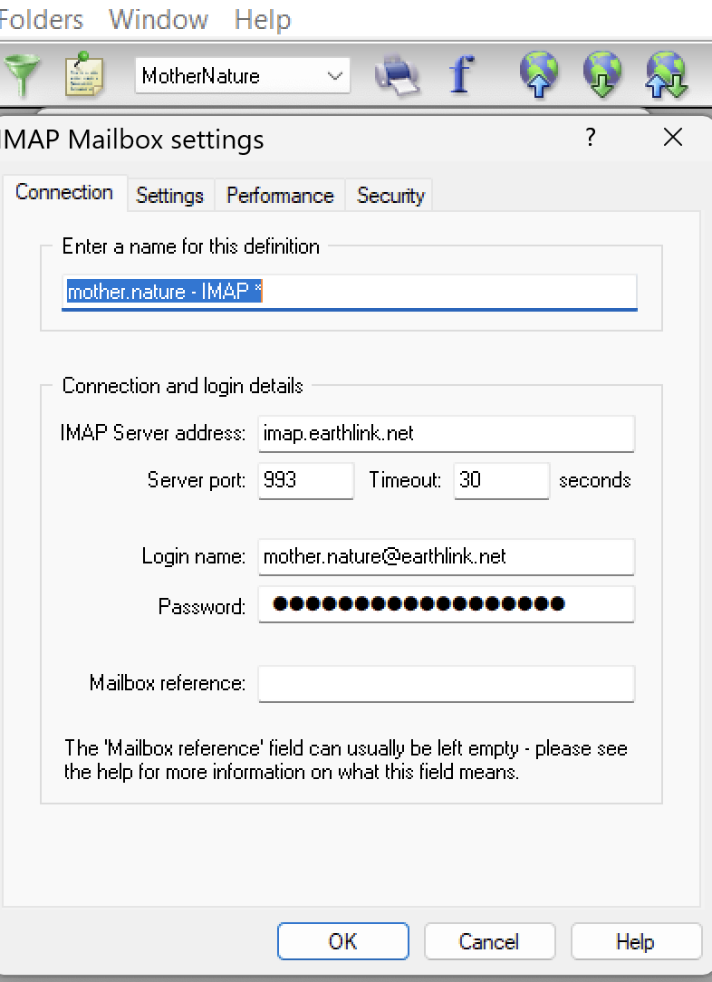712x982 pixels.
Task: Click the globe send mail icon
Action: (x=539, y=76)
